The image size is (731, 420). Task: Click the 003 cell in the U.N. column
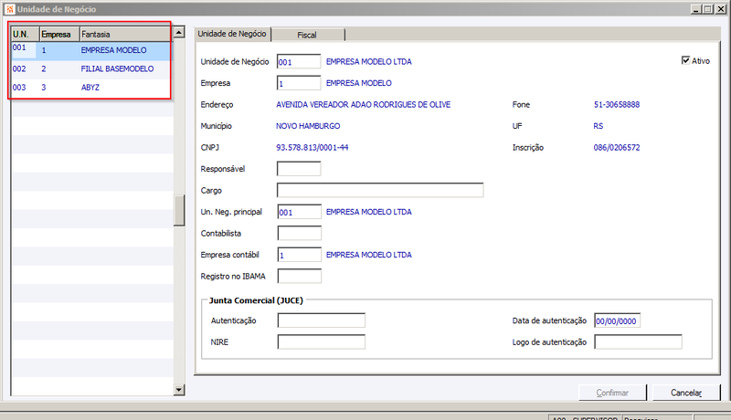point(19,88)
